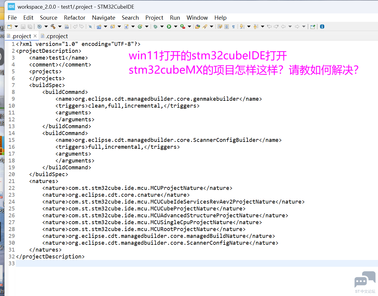
Task: Click the Next Edit Location icon
Action: [276, 27]
